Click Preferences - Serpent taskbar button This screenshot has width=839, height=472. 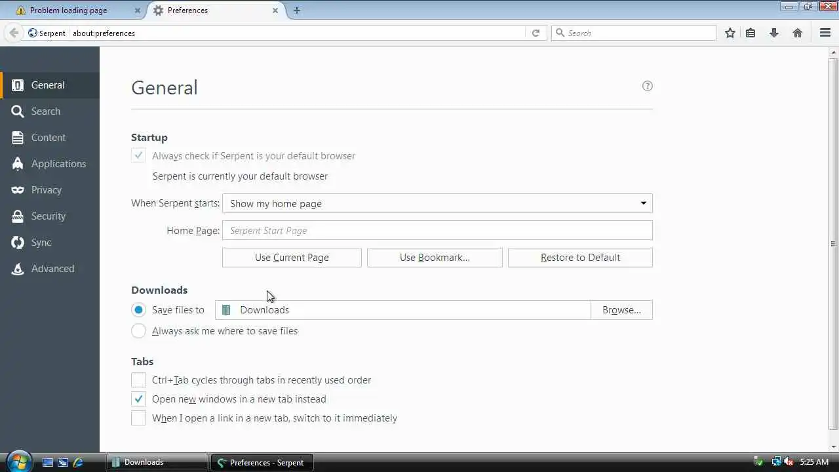(x=262, y=462)
